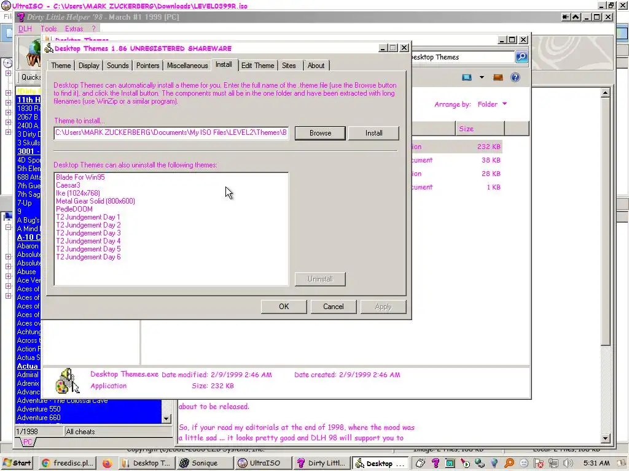Click the Desktop Themes dialog title bar icon
The height and width of the screenshot is (471, 629).
(49, 48)
